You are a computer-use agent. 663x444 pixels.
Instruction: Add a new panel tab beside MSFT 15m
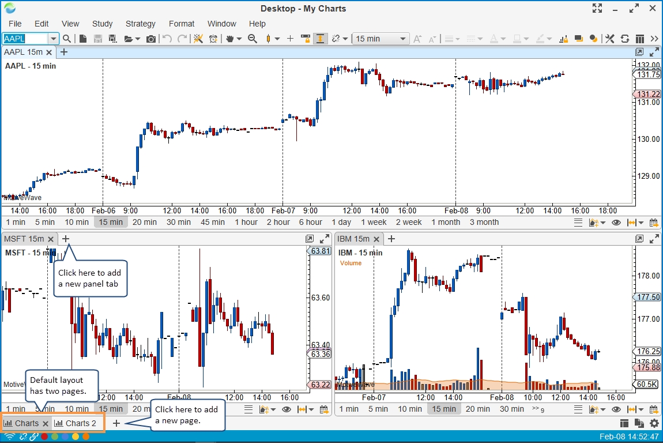point(66,239)
